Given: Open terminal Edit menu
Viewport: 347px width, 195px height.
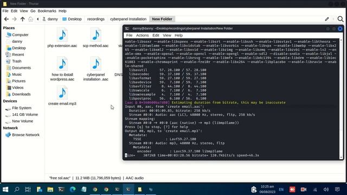Looking at the screenshot, I should tap(156, 35).
